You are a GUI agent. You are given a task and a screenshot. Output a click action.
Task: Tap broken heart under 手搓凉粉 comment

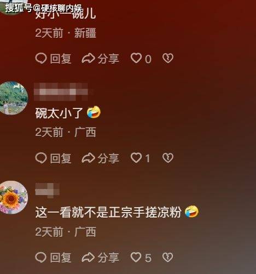[x=168, y=257]
